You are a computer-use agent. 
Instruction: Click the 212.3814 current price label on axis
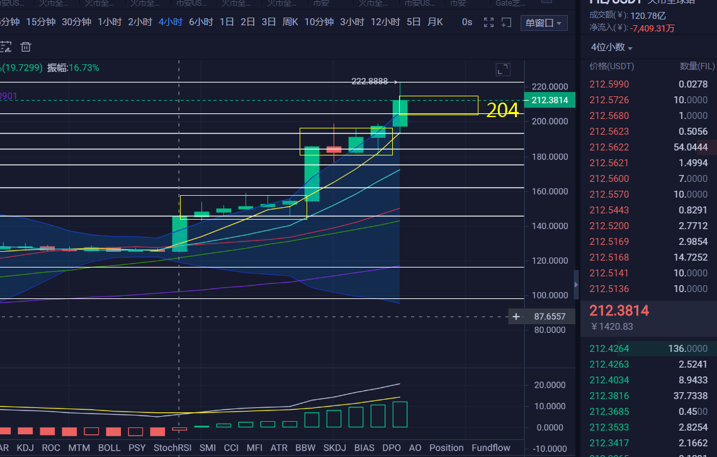549,100
